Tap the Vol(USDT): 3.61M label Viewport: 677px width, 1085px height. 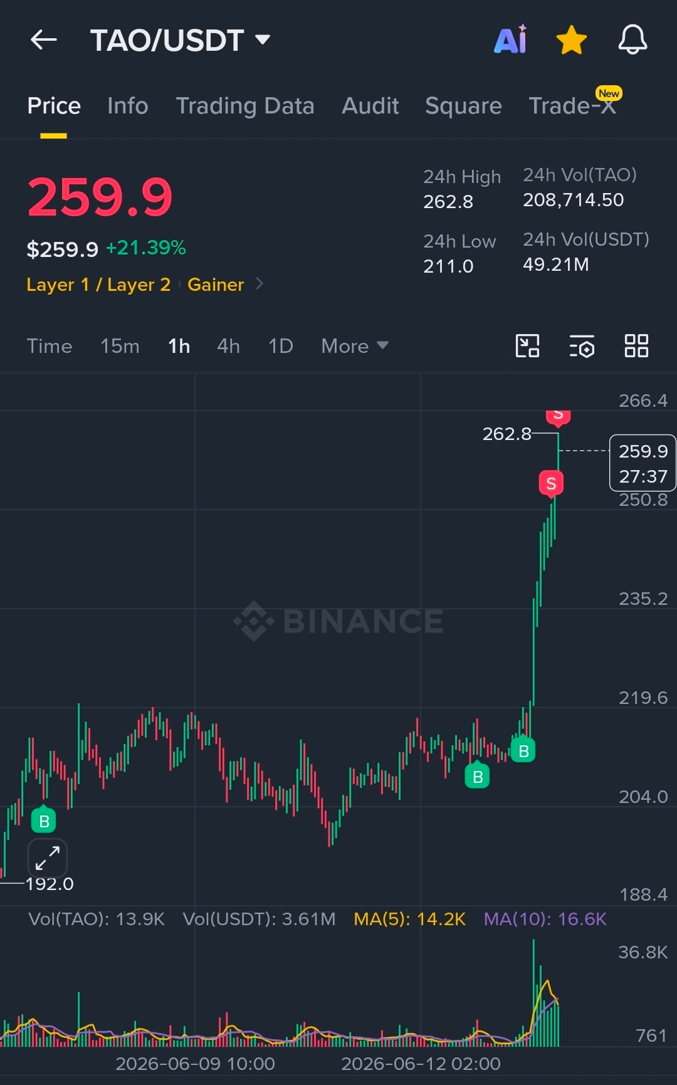[x=259, y=919]
